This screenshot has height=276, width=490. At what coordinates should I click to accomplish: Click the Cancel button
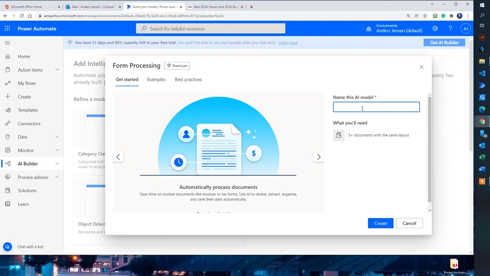click(x=409, y=223)
